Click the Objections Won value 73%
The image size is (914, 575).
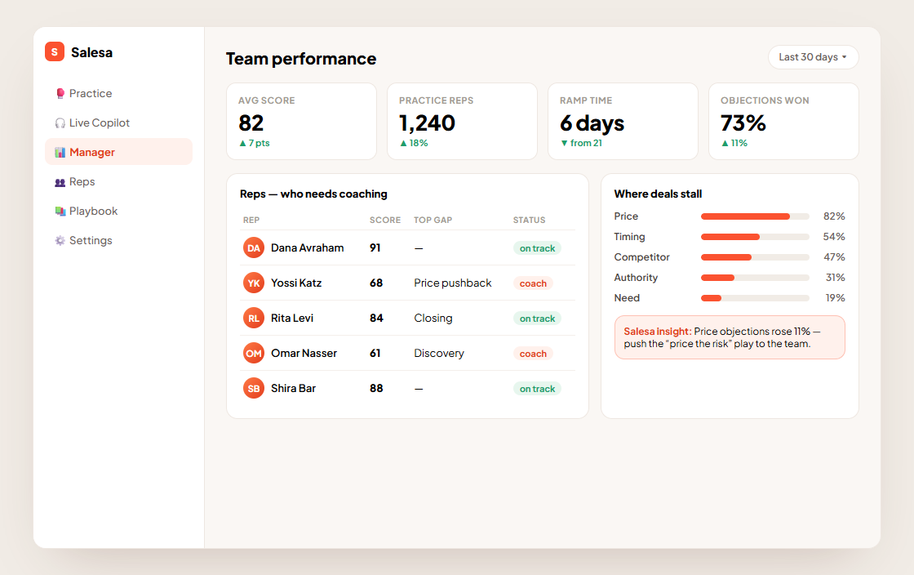point(743,123)
